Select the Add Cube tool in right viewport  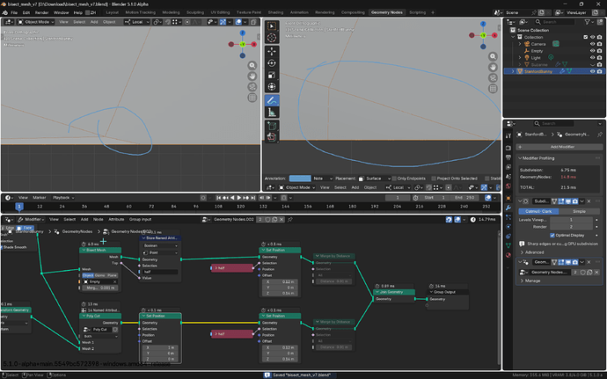pyautogui.click(x=272, y=127)
